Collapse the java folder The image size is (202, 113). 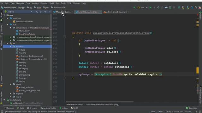(x=7, y=24)
